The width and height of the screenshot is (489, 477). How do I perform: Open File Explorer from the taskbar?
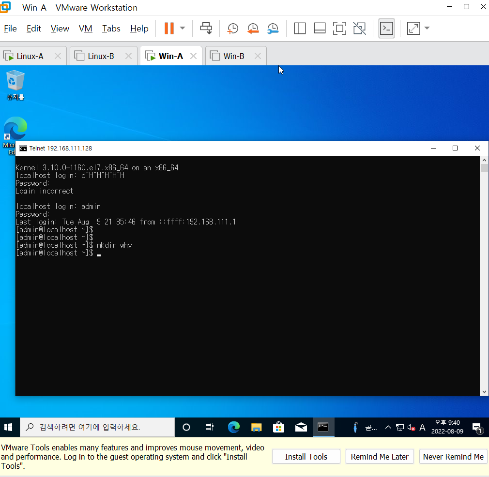pos(256,427)
